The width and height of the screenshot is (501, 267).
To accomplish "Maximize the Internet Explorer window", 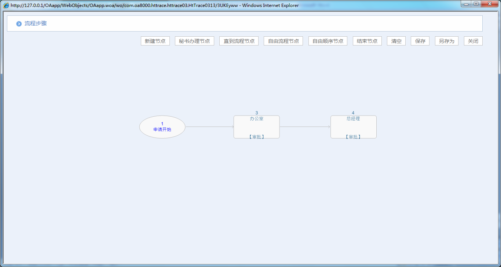I will point(476,4).
